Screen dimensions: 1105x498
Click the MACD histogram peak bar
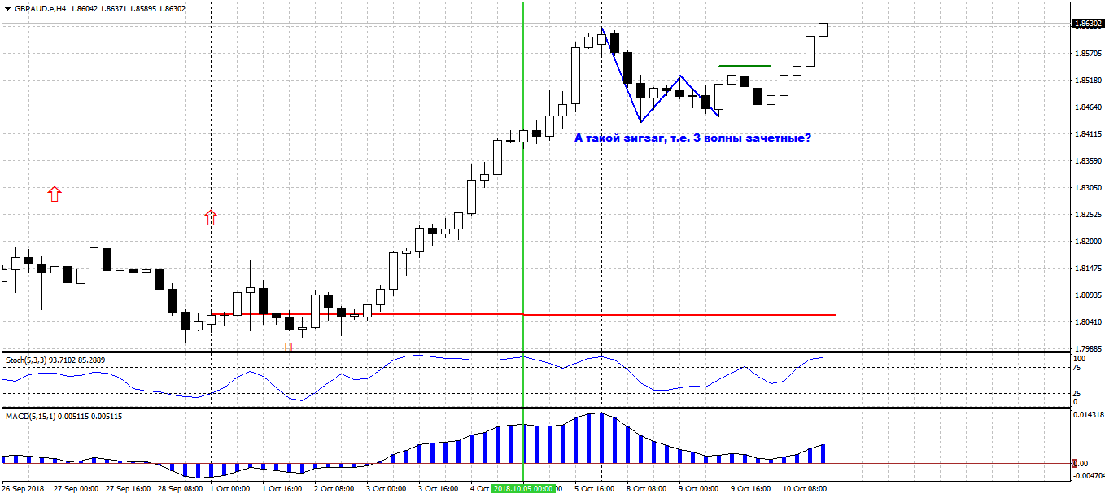[601, 438]
